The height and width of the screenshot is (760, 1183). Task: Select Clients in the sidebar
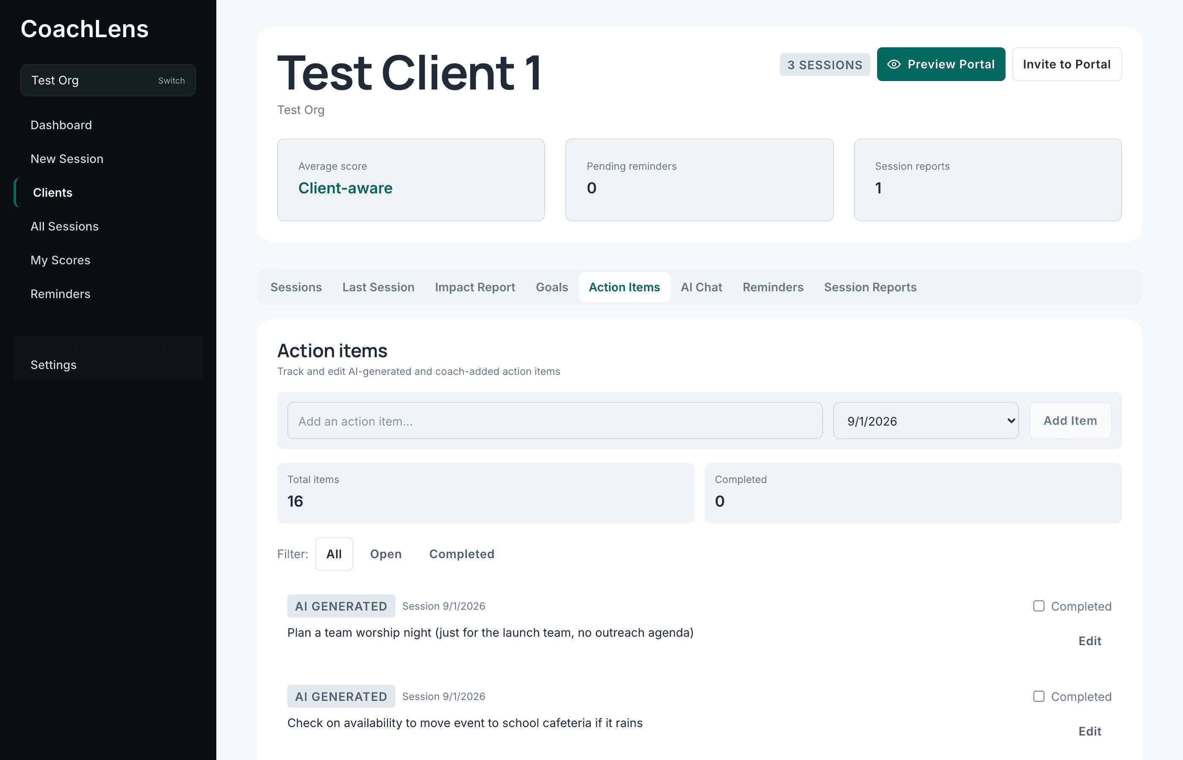tap(52, 193)
